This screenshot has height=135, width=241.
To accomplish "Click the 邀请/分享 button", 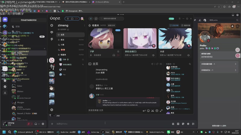I will (111, 25).
